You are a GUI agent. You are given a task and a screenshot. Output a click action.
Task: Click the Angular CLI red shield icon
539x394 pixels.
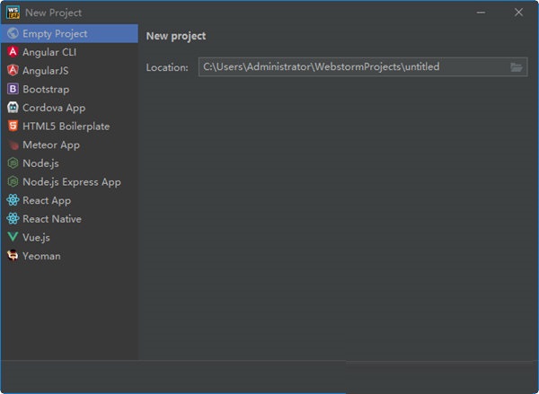coord(13,52)
